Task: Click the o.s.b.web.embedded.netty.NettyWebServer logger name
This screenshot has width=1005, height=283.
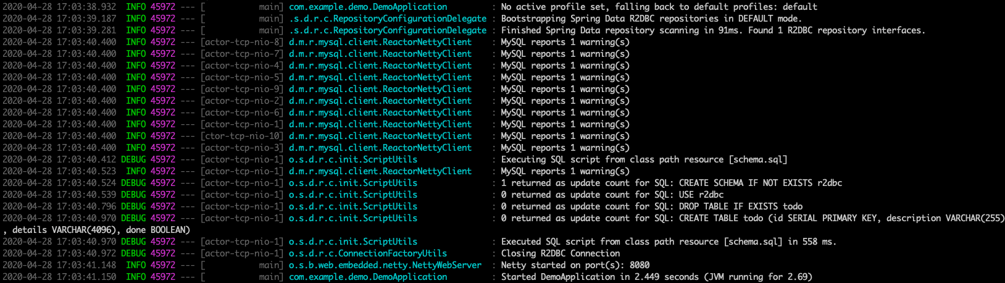Action: [385, 265]
